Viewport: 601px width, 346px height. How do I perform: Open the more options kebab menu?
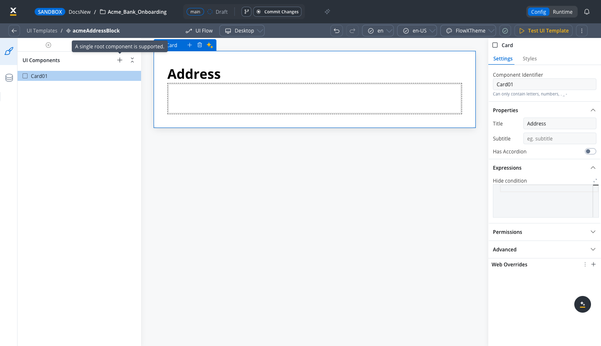(x=582, y=31)
